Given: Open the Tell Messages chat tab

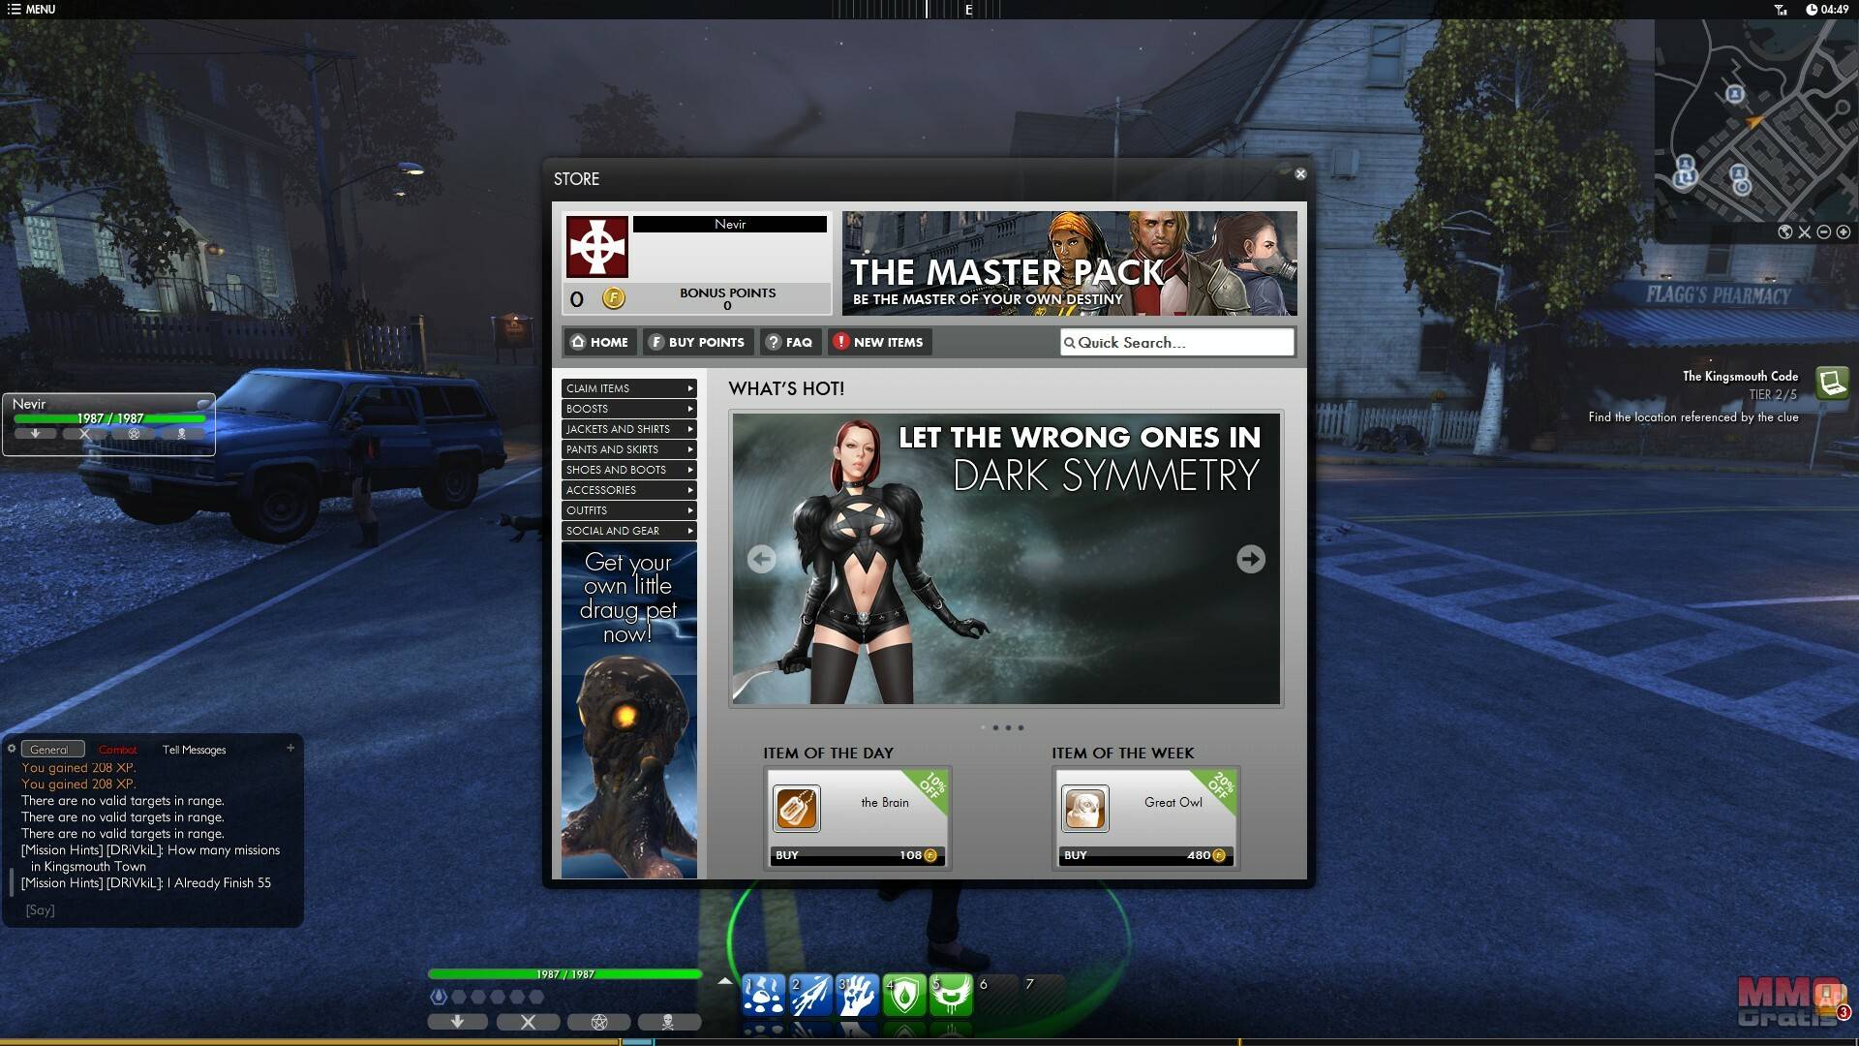Looking at the screenshot, I should (x=194, y=750).
